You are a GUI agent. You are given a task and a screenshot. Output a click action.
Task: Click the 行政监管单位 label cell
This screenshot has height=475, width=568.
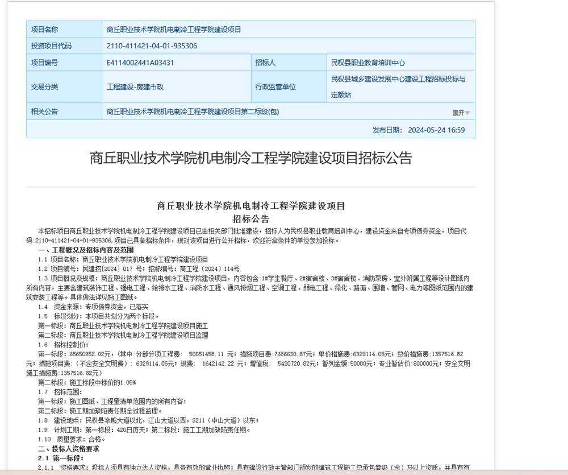(x=289, y=86)
